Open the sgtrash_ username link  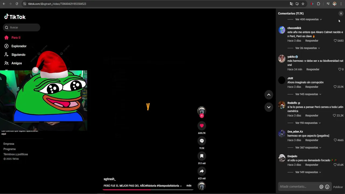tap(110, 179)
